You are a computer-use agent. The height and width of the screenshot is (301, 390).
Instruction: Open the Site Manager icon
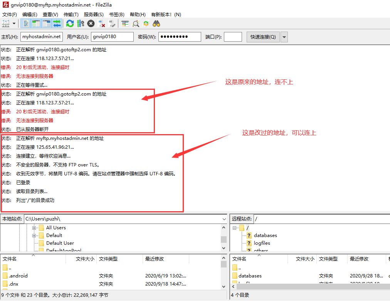(6, 24)
